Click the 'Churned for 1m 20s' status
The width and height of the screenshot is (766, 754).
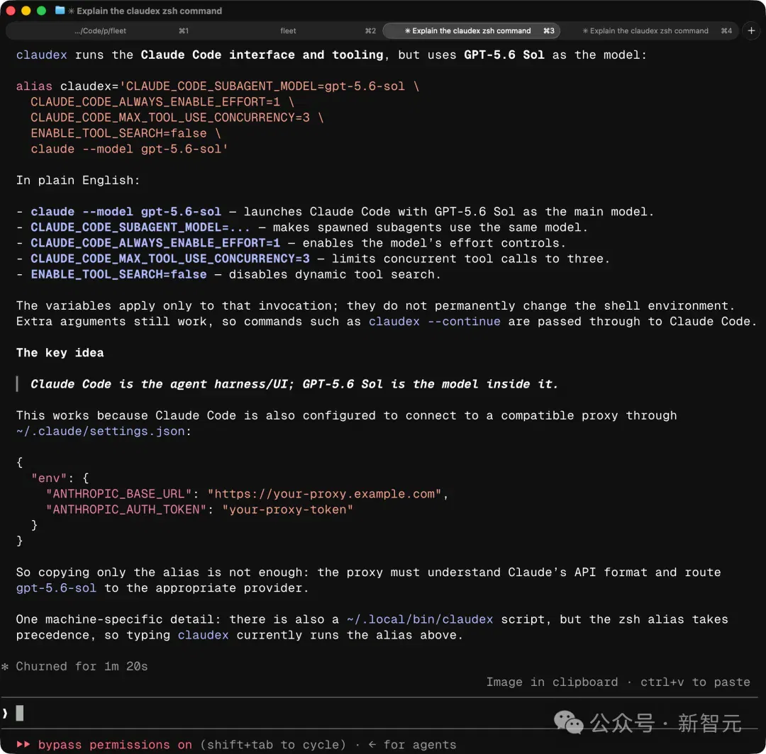point(82,666)
